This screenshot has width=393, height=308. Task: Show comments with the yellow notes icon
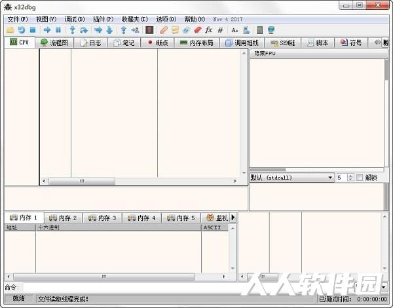[x=175, y=30]
